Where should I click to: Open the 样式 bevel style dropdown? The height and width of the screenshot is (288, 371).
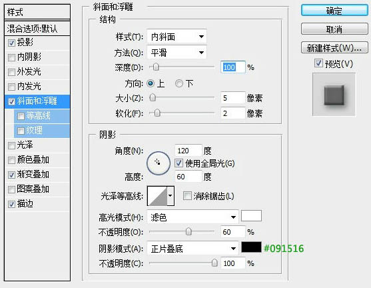[177, 37]
